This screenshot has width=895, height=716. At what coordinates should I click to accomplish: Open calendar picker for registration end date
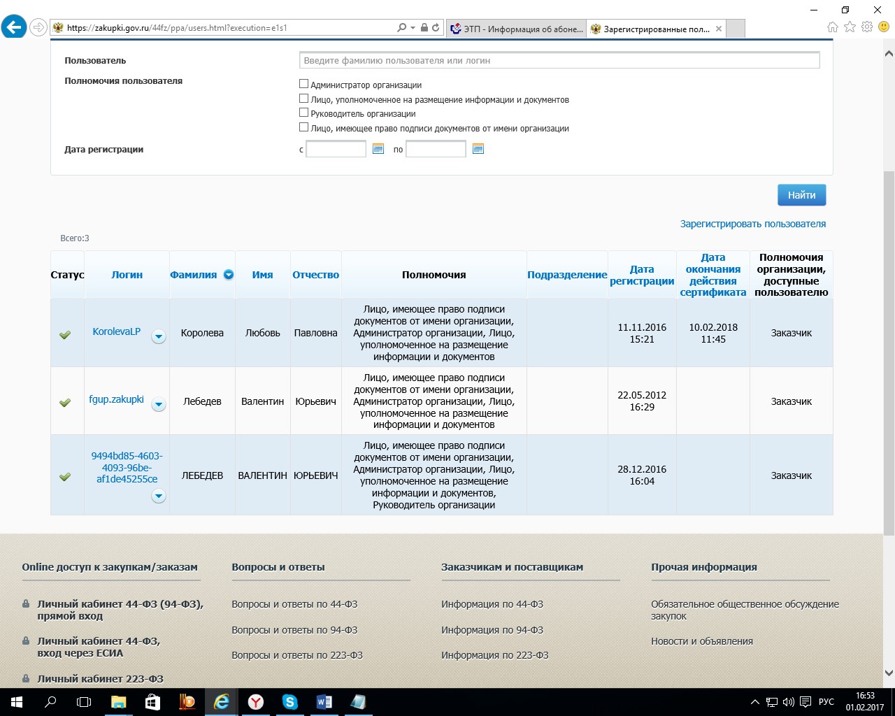[x=478, y=149]
